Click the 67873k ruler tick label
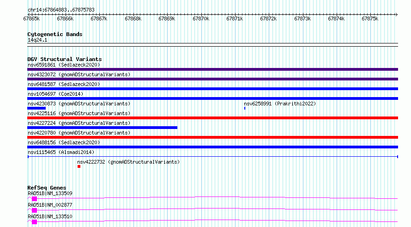 click(302, 18)
